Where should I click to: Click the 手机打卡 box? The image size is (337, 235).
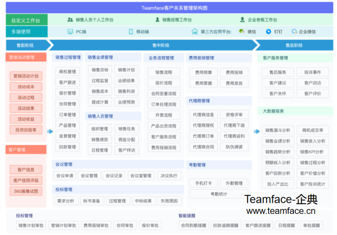[x=203, y=183]
